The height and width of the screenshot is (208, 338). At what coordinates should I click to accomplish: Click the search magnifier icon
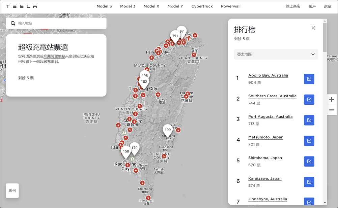click(13, 23)
